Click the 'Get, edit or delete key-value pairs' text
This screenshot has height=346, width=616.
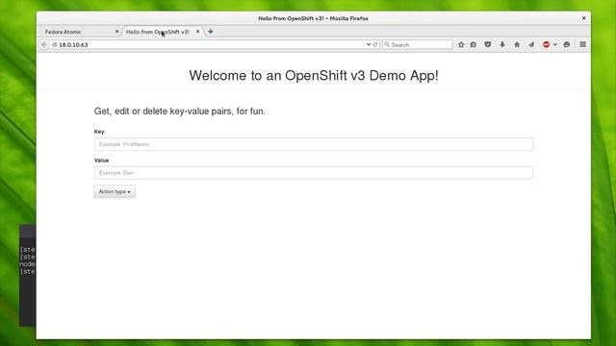click(180, 111)
